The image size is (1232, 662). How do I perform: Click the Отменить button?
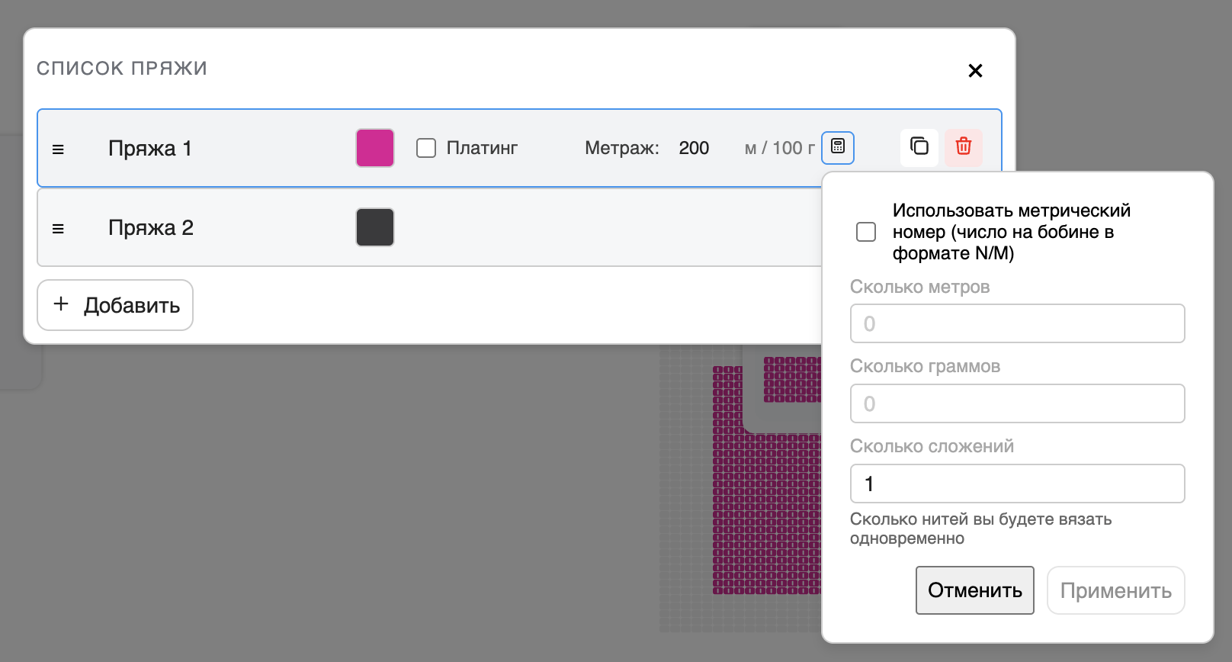975,590
